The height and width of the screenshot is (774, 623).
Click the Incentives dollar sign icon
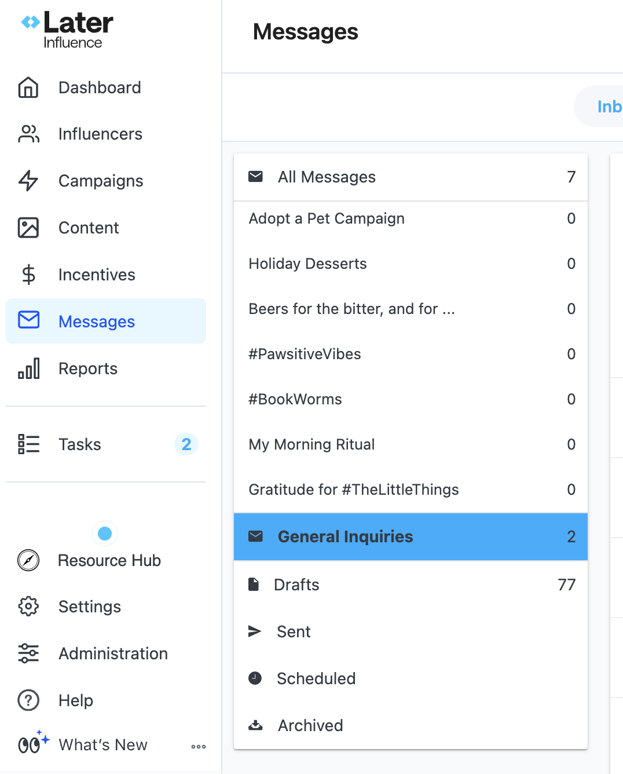pos(28,275)
